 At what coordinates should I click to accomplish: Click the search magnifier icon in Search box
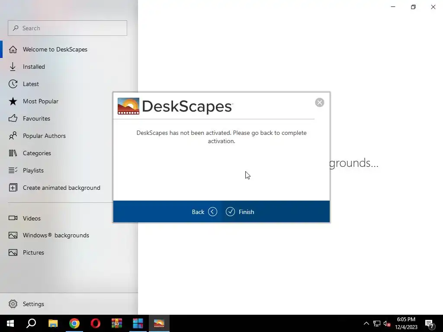click(x=16, y=28)
